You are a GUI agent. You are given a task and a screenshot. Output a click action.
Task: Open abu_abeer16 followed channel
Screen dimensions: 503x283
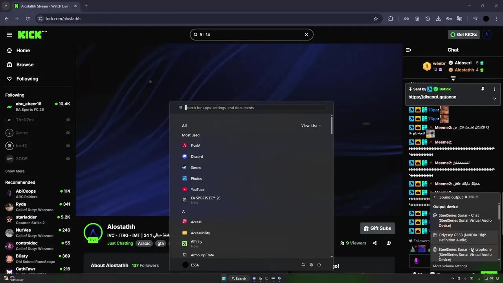[38, 107]
